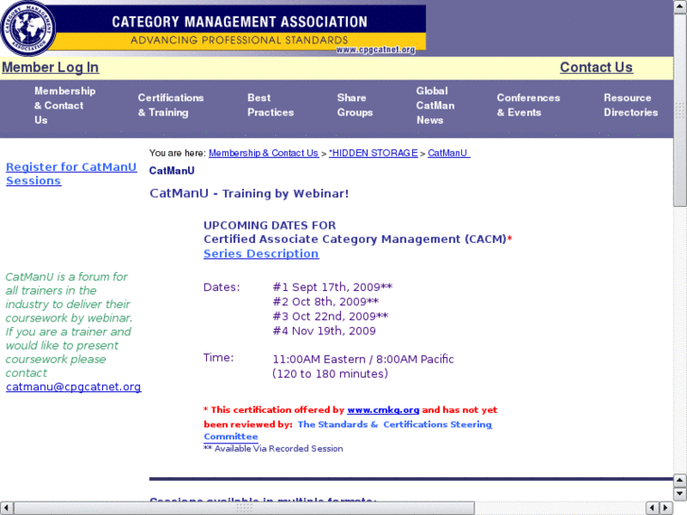687x515 pixels.
Task: Click the vertical scrollbar down arrow
Action: point(679,494)
